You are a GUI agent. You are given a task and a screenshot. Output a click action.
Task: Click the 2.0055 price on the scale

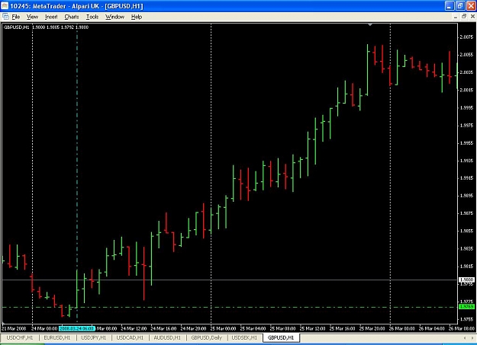point(466,55)
